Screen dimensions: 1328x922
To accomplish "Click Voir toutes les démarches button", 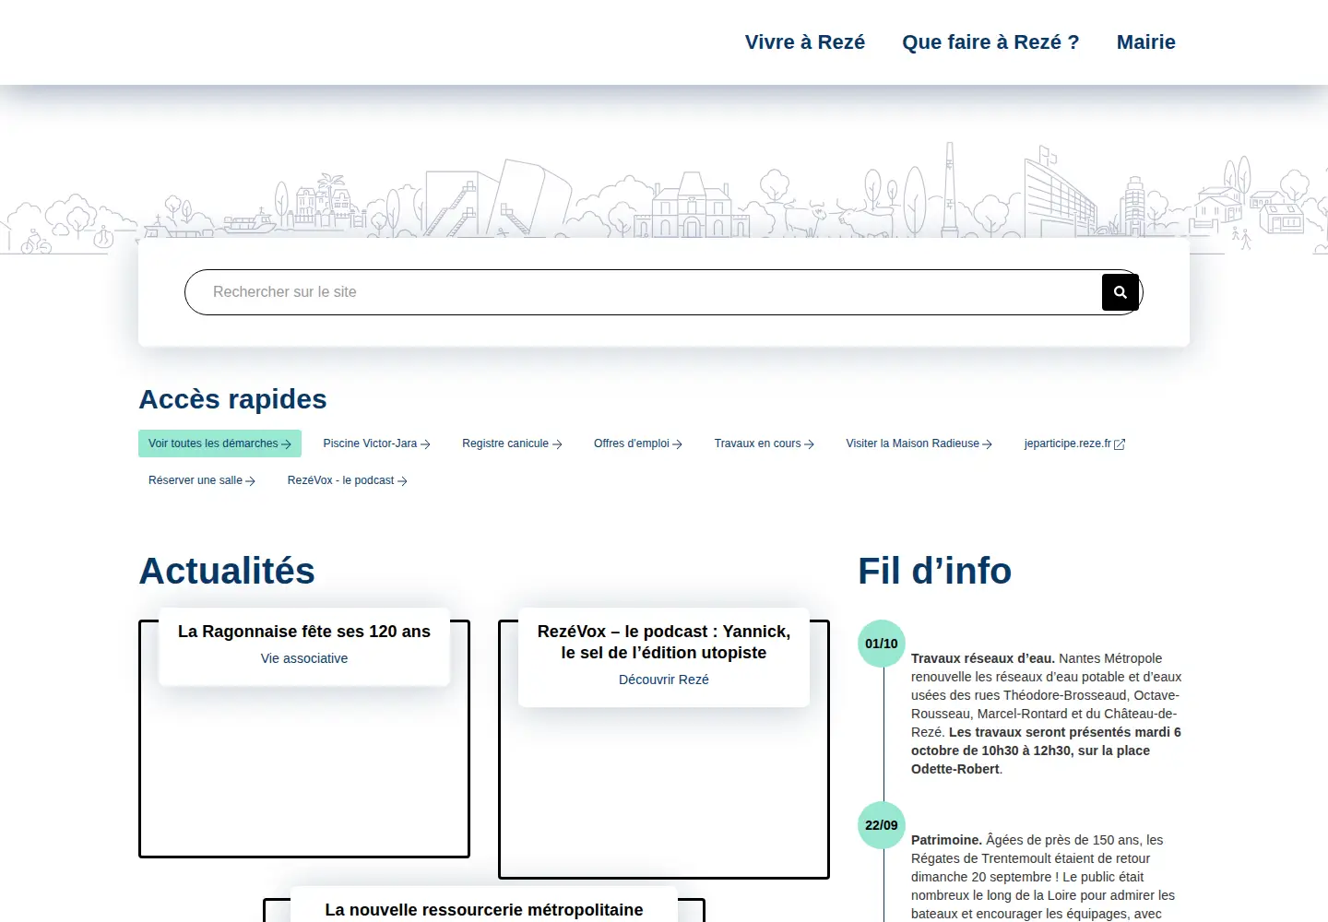I will click(219, 443).
